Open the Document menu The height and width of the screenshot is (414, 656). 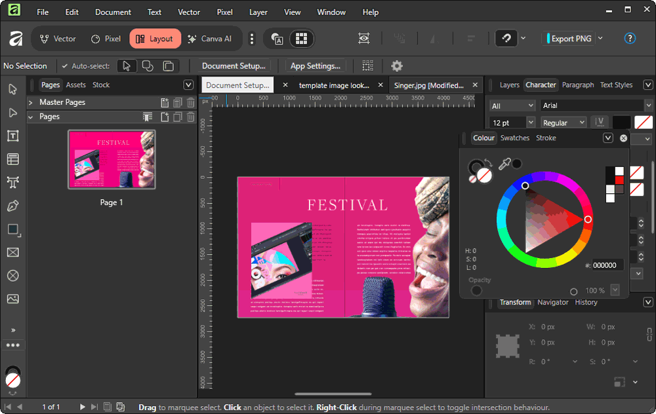pyautogui.click(x=113, y=12)
